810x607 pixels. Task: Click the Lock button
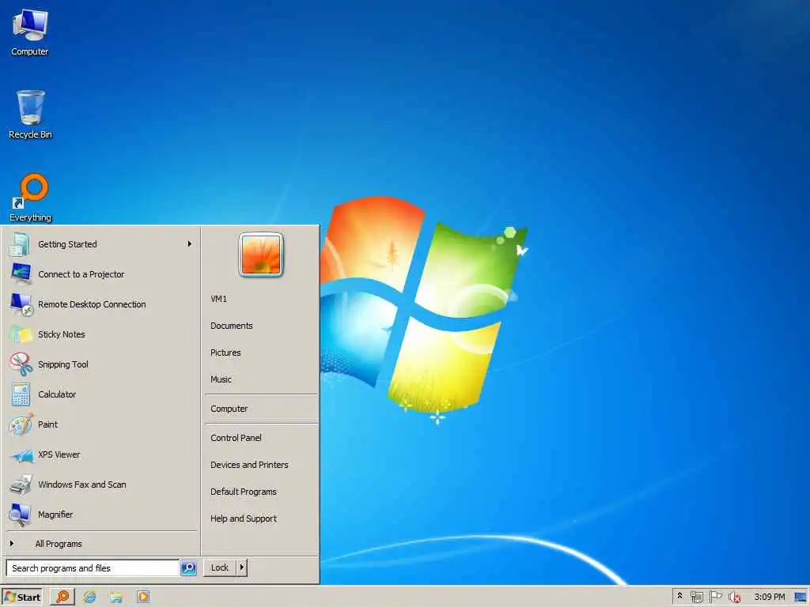click(x=220, y=567)
